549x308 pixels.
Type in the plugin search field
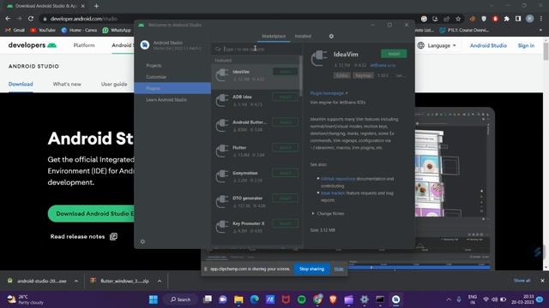click(x=256, y=49)
